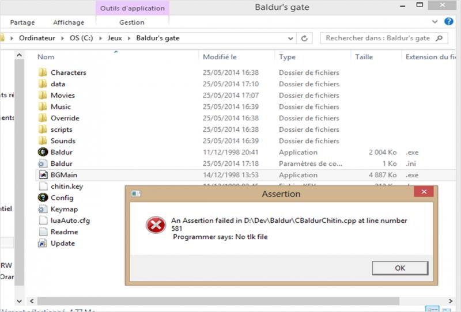The image size is (461, 312).
Task: Open Explorer help via question mark icon
Action: 449,21
